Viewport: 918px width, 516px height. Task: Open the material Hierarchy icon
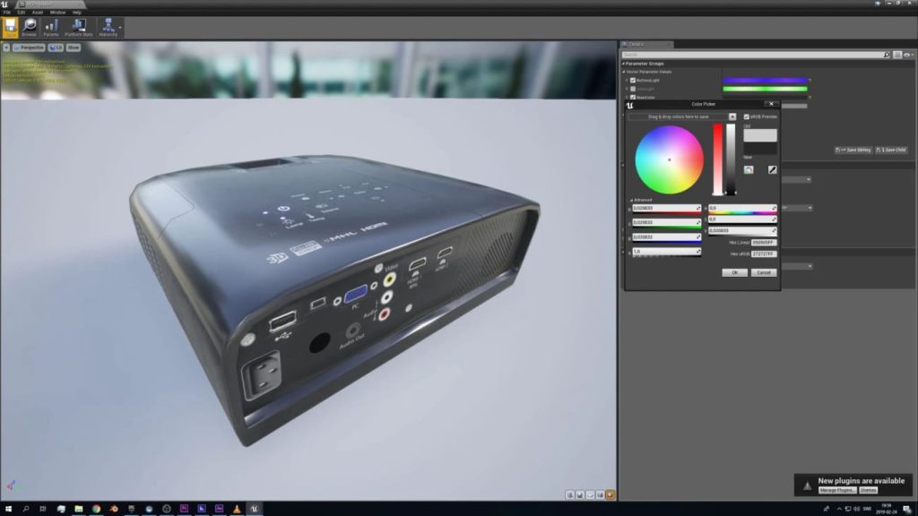click(108, 25)
